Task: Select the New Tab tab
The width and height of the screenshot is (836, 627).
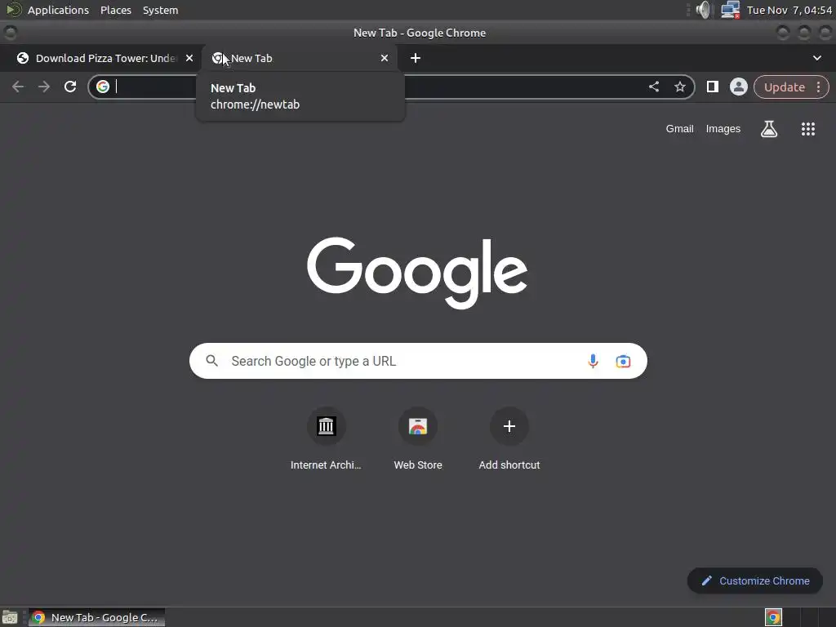Action: [300, 58]
